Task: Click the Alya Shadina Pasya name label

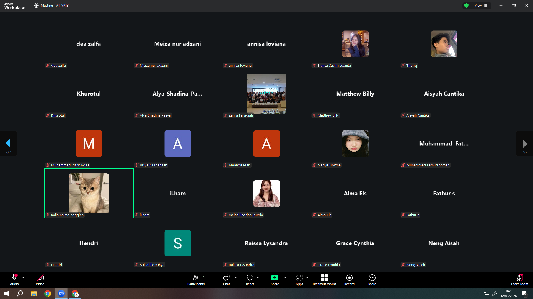Action: tap(153, 115)
